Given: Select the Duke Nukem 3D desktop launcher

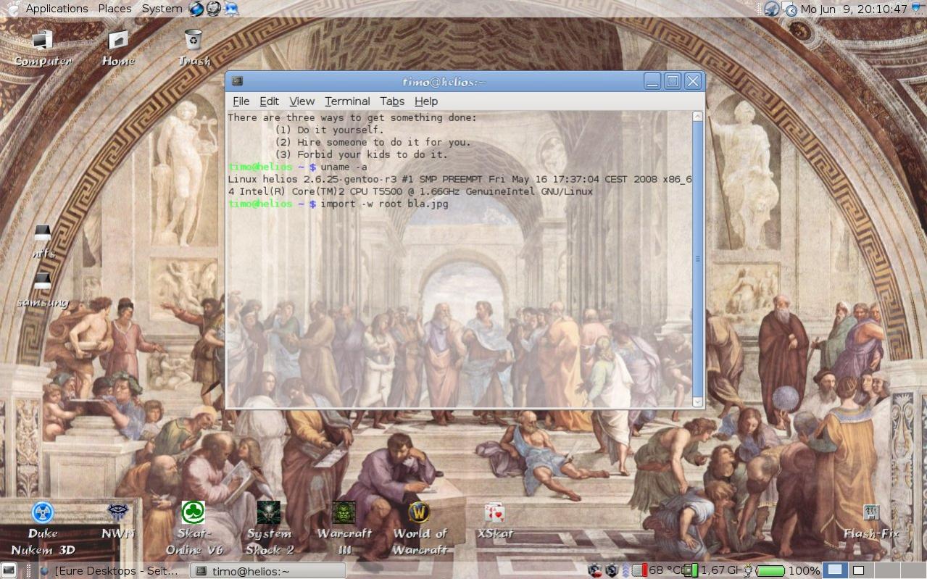Looking at the screenshot, I should point(43,528).
